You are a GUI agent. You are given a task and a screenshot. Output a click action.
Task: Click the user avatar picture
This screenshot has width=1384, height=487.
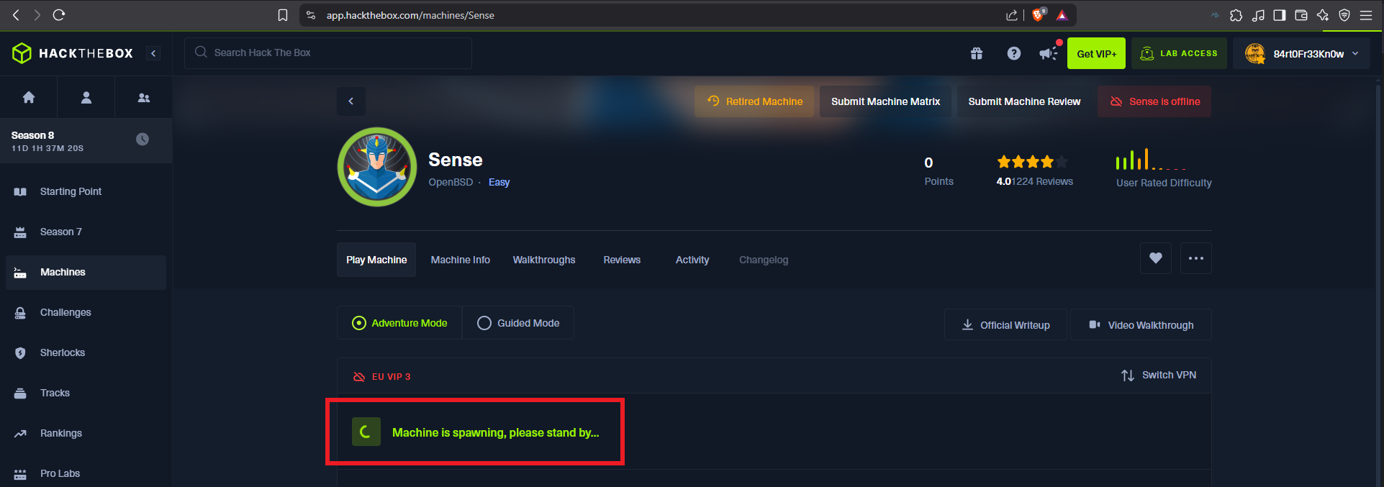(1255, 53)
